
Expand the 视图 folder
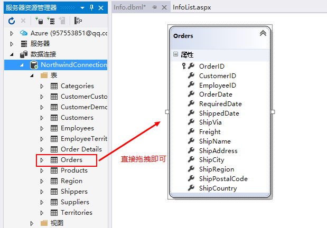pos(32,223)
